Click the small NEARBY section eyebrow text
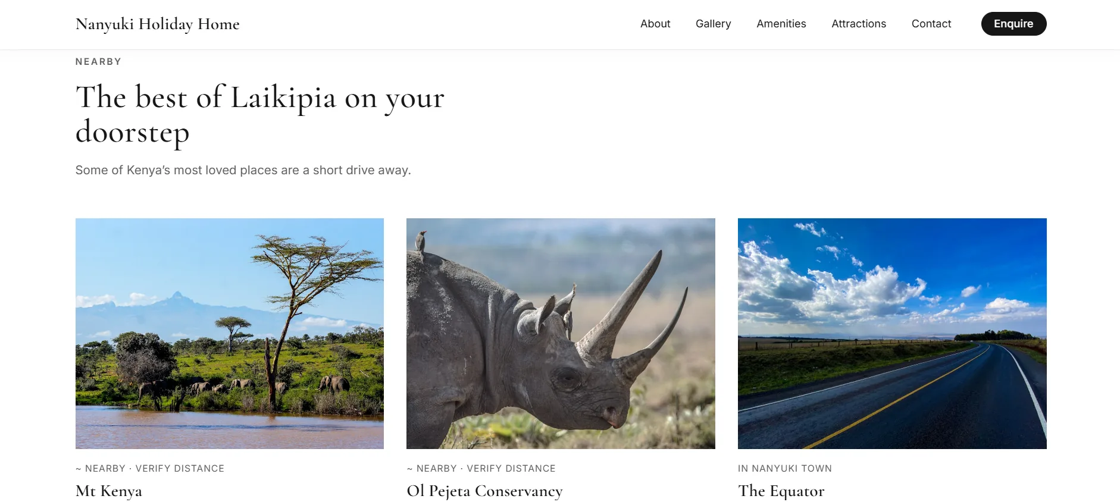The height and width of the screenshot is (502, 1120). (x=99, y=62)
